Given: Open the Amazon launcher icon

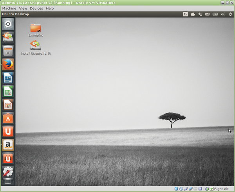Looking at the screenshot, I should pos(8,145).
